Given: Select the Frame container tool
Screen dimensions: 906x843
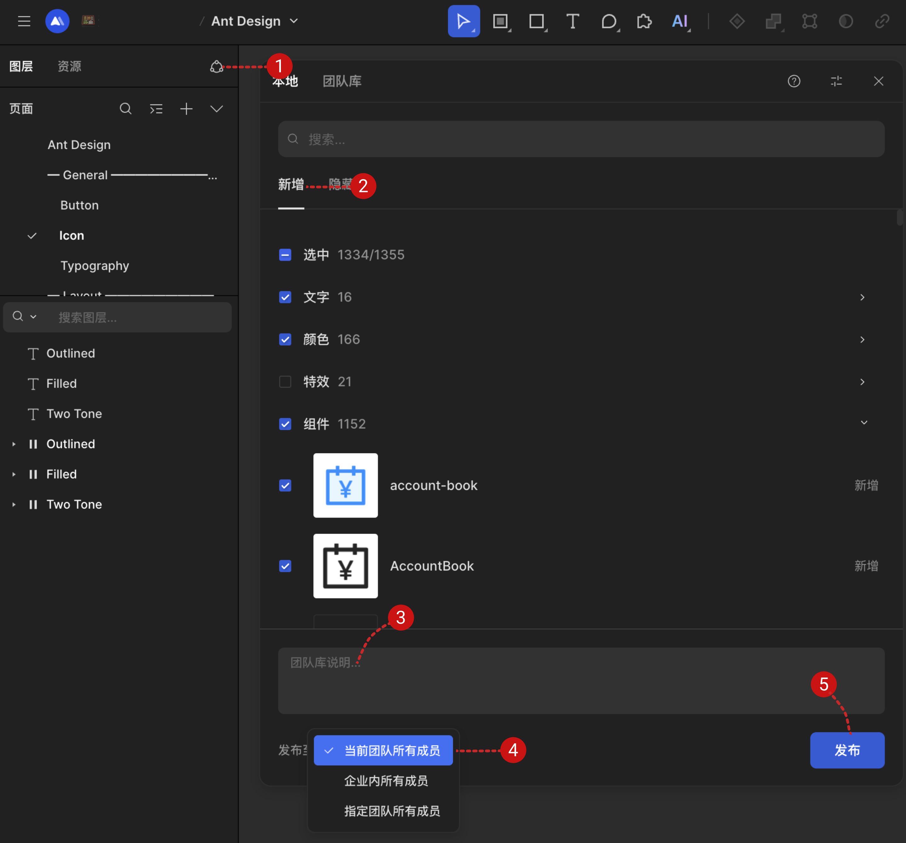Looking at the screenshot, I should 500,21.
